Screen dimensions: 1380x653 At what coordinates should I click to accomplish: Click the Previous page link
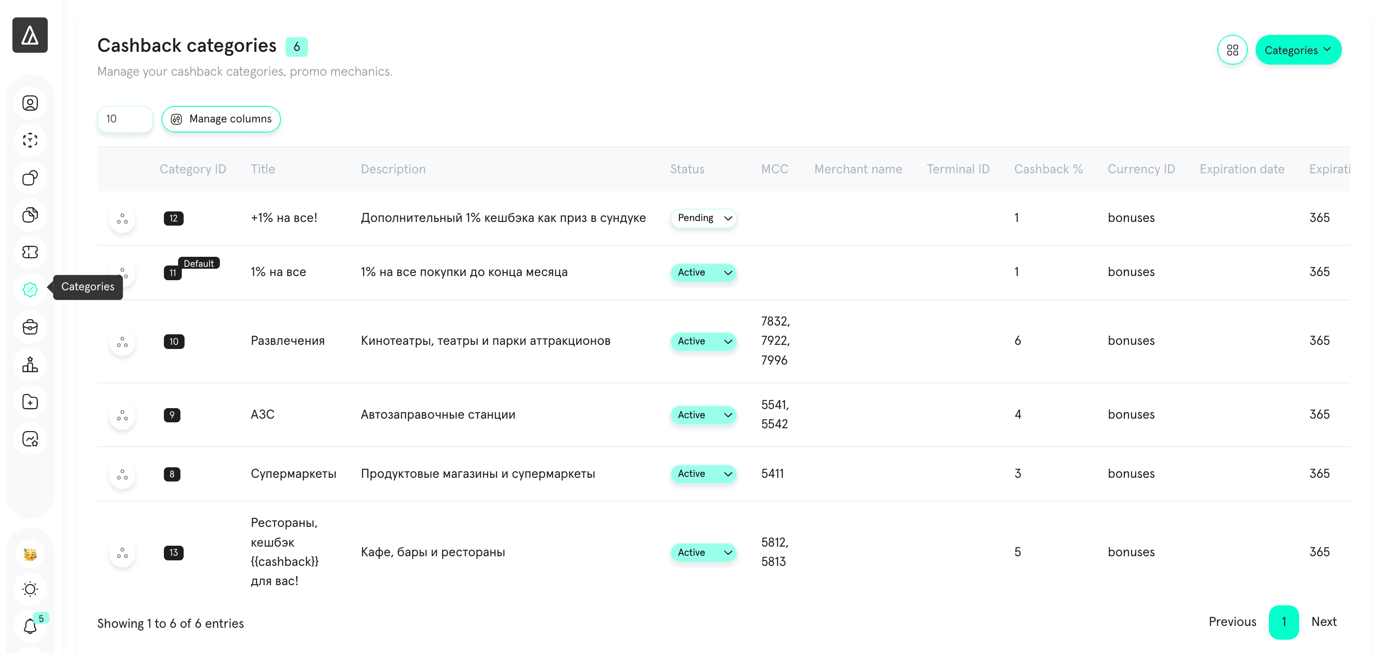[1232, 621]
